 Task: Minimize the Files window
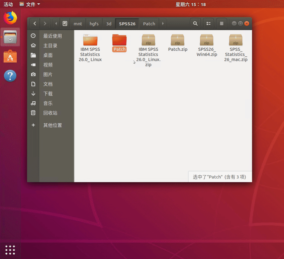tap(234, 23)
